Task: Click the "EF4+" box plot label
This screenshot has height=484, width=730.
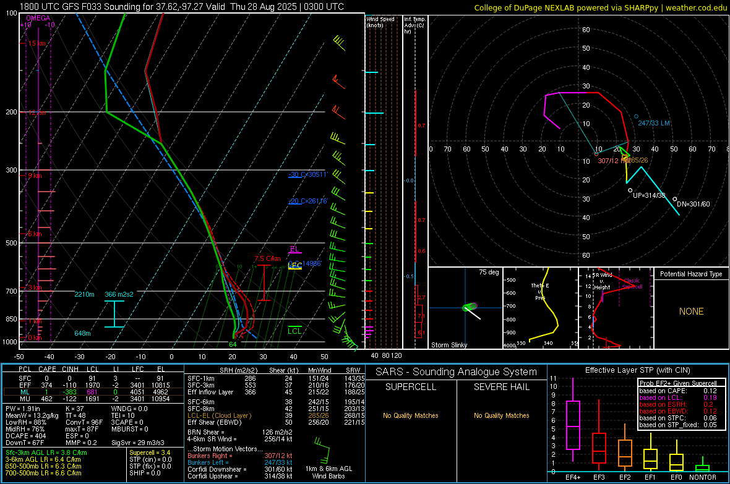Action: pos(573,477)
